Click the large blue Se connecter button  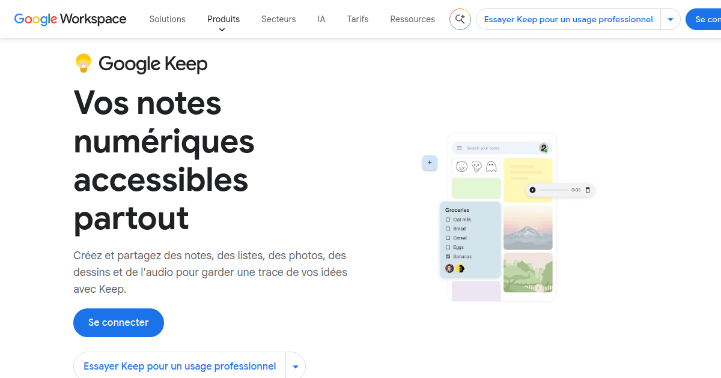118,323
